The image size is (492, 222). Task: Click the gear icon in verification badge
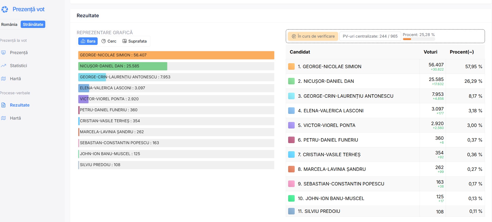click(294, 36)
